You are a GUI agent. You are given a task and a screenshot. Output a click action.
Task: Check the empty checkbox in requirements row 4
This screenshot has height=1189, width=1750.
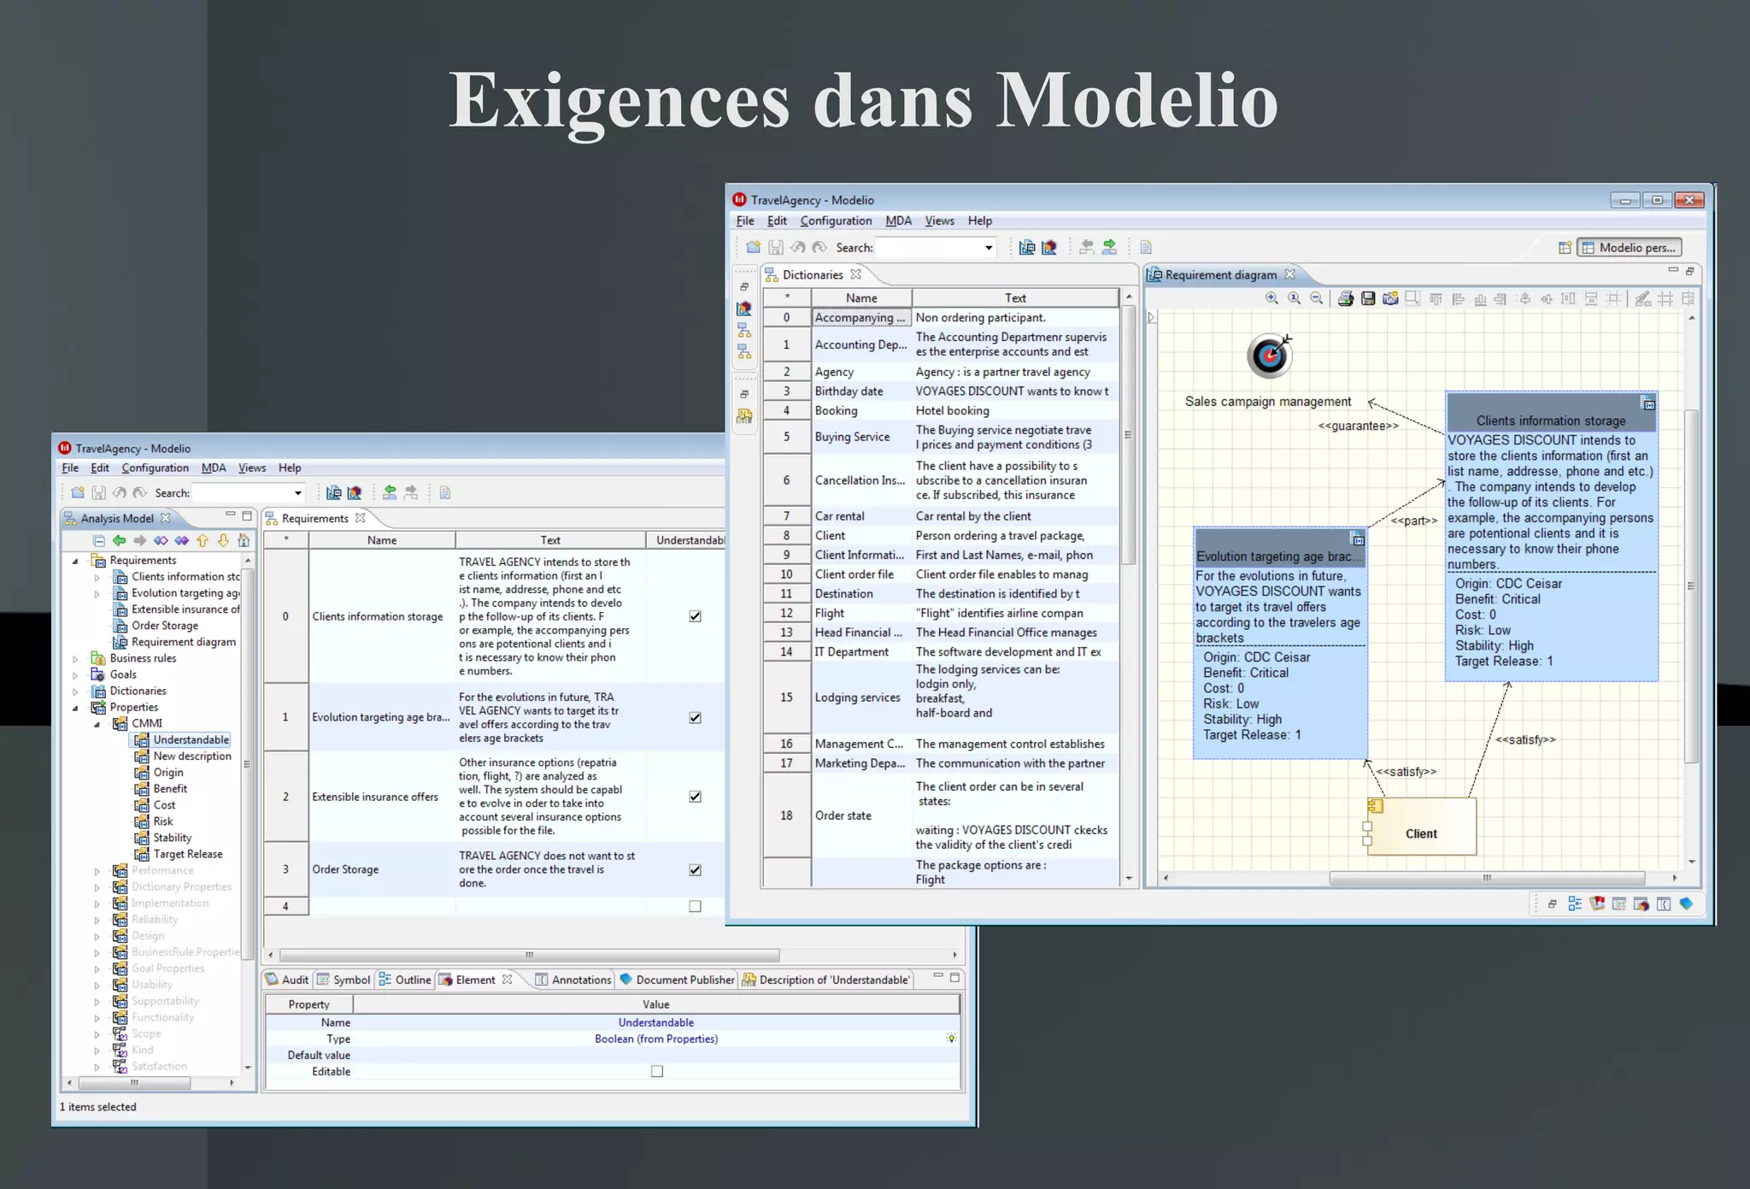(696, 907)
